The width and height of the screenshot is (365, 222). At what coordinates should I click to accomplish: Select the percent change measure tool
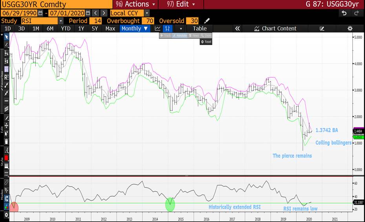click(7, 53)
